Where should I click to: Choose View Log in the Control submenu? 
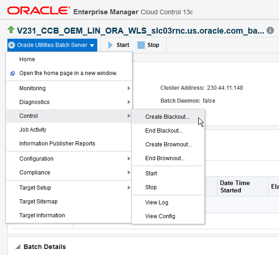[168, 203]
